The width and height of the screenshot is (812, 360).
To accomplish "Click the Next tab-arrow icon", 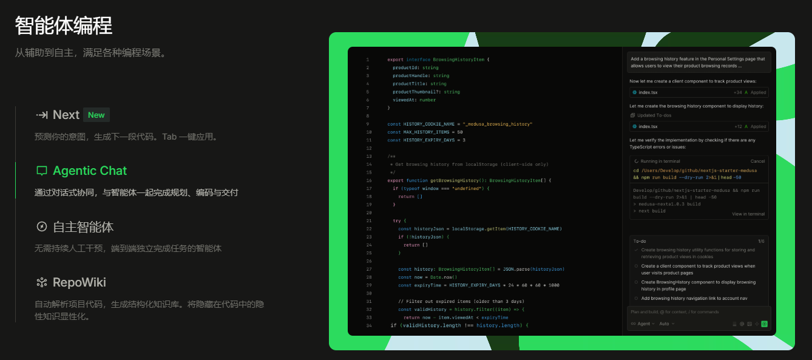I will click(41, 115).
